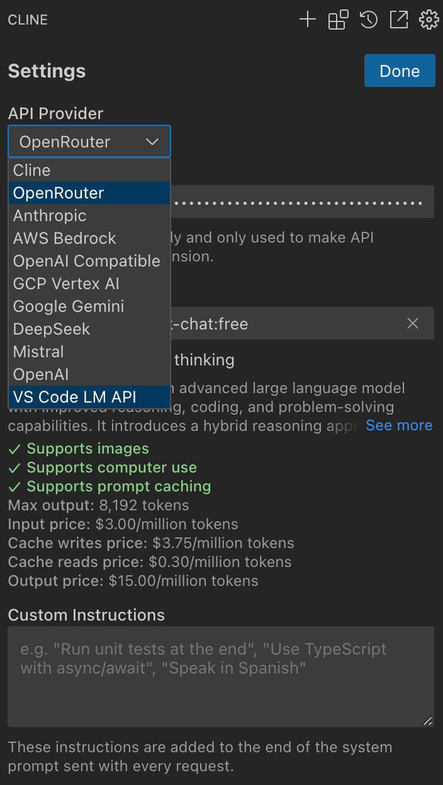Choose GCP Vertex AI provider
This screenshot has height=785, width=443.
(x=66, y=284)
